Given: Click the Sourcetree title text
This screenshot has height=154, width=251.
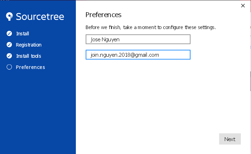Looking at the screenshot, I should click(40, 16).
